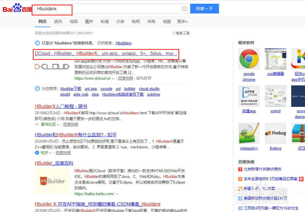This screenshot has width=305, height=212.
Task: Switch to the 图片 tab
Action: pyautogui.click(x=89, y=21)
